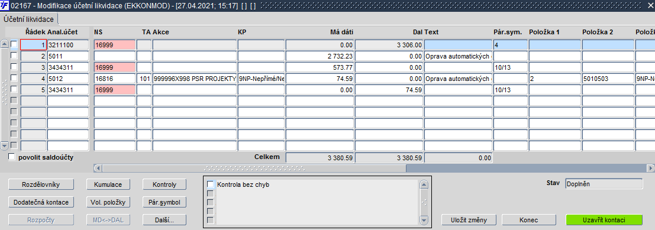Click KP cell 9NP-Nepřímé

[x=261, y=79]
